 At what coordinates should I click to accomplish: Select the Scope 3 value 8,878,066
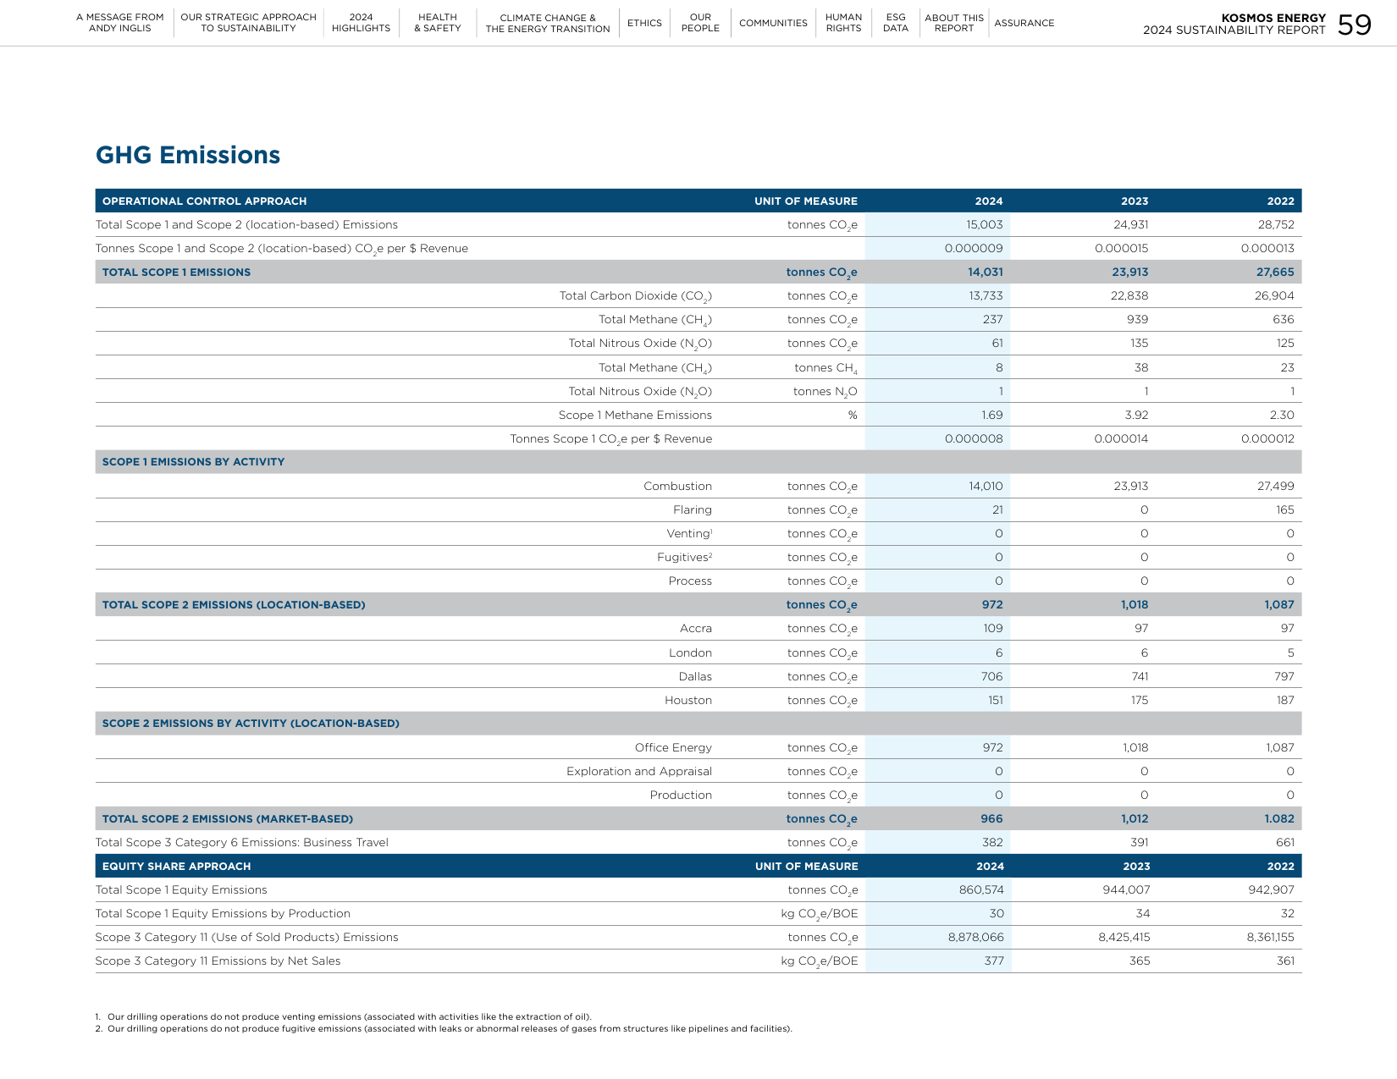click(x=976, y=938)
